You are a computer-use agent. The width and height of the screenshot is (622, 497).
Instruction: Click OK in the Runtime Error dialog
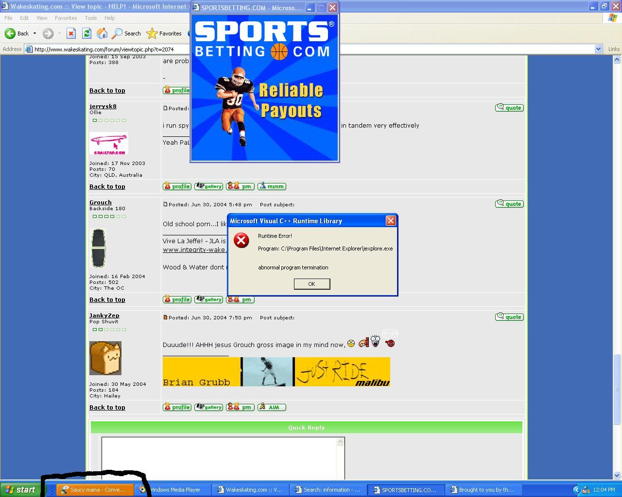(312, 284)
